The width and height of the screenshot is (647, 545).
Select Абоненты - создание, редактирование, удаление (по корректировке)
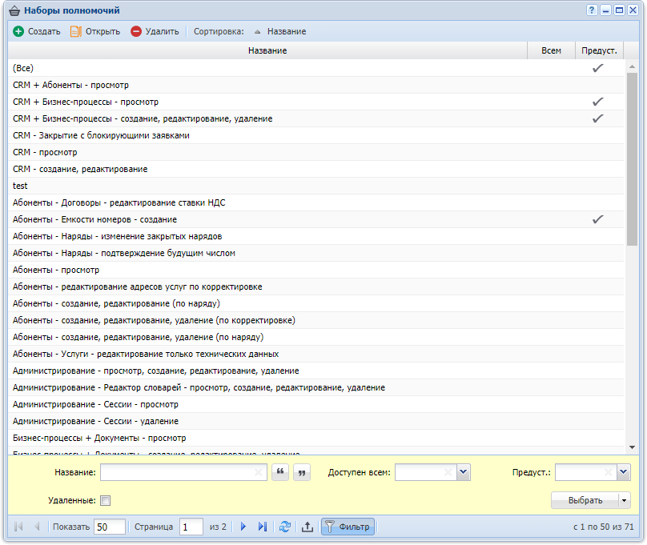coord(315,320)
